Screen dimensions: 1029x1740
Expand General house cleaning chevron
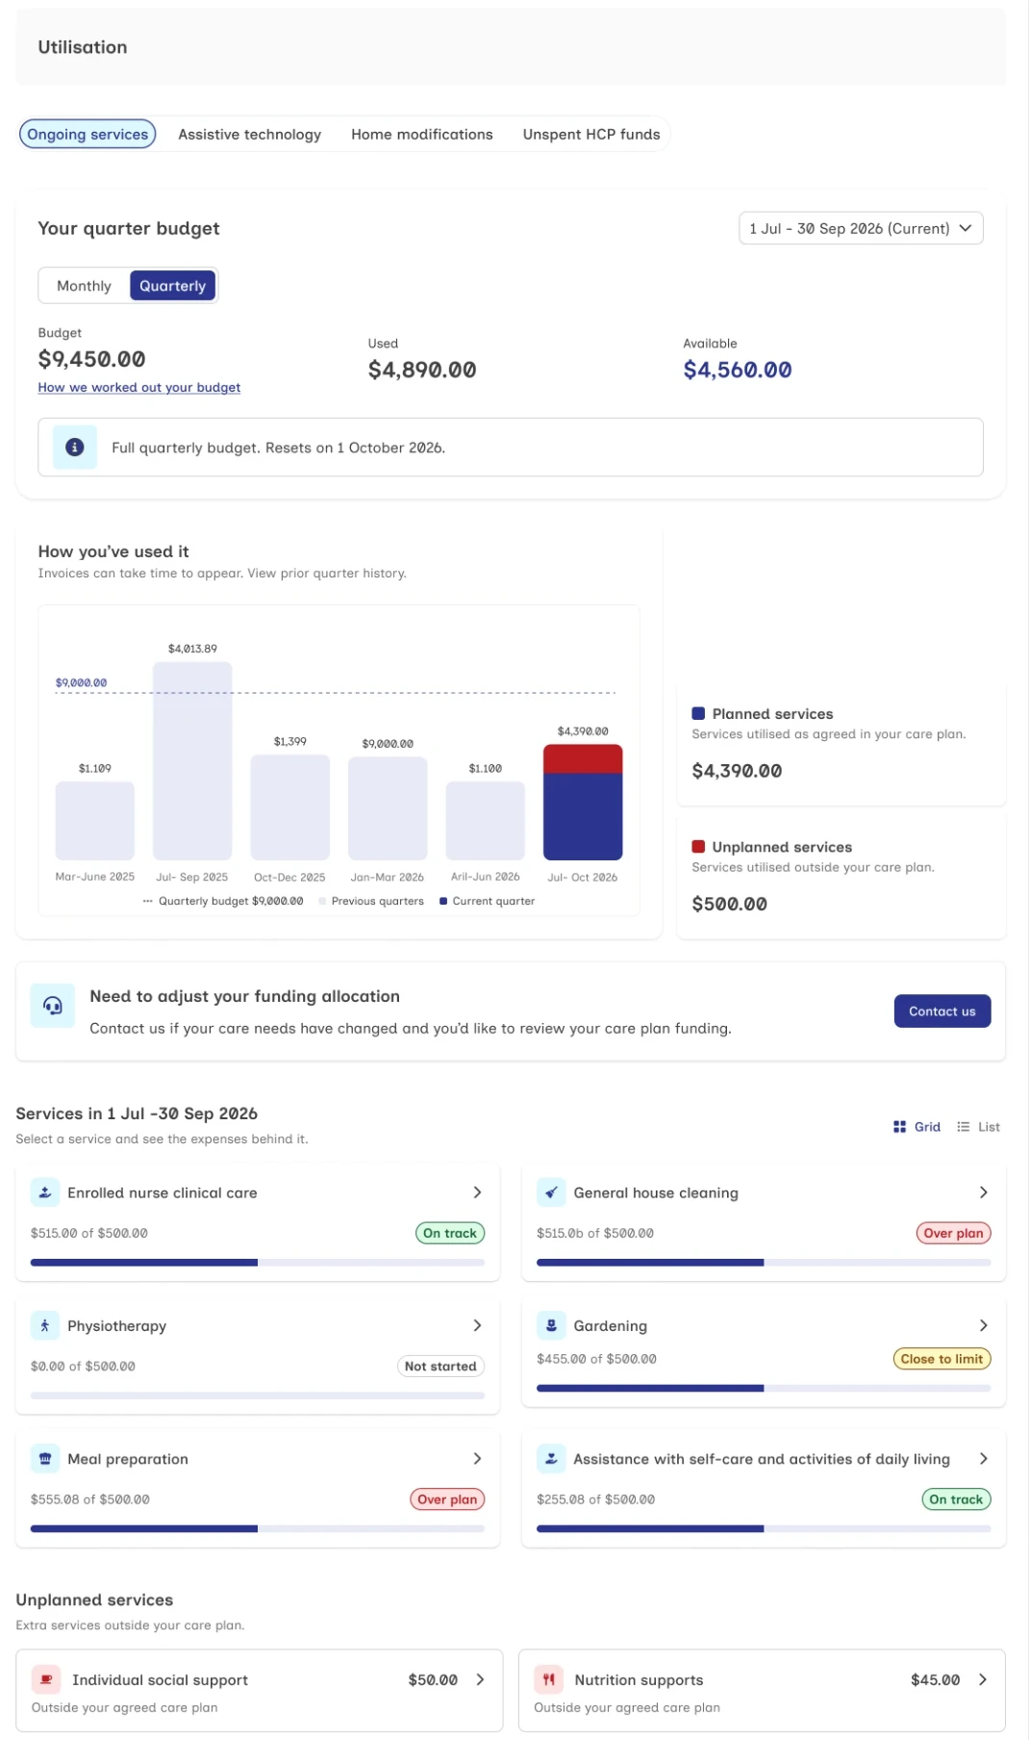[x=983, y=1192]
